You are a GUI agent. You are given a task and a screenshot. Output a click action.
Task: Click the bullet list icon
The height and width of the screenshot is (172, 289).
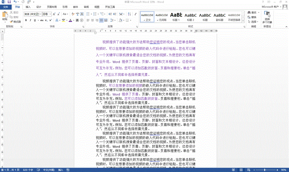pyautogui.click(x=88, y=14)
